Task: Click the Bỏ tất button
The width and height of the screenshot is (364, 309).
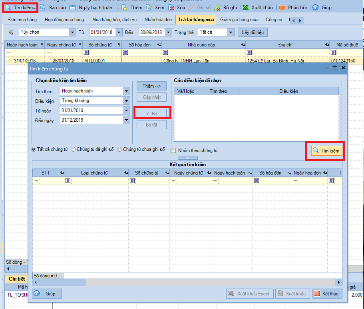Action: pos(151,125)
